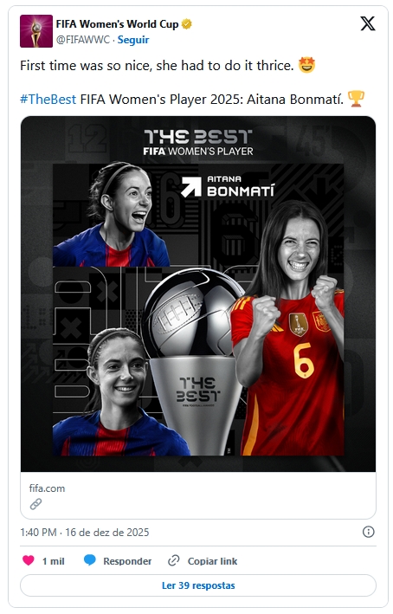Open the FIFA Women's World Cup profile avatar
The width and height of the screenshot is (393, 614).
pos(36,31)
